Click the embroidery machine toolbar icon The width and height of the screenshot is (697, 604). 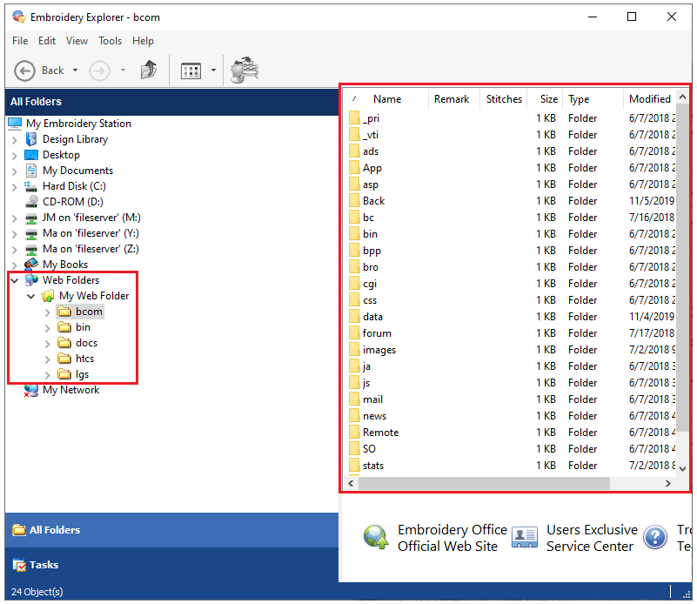pos(244,70)
